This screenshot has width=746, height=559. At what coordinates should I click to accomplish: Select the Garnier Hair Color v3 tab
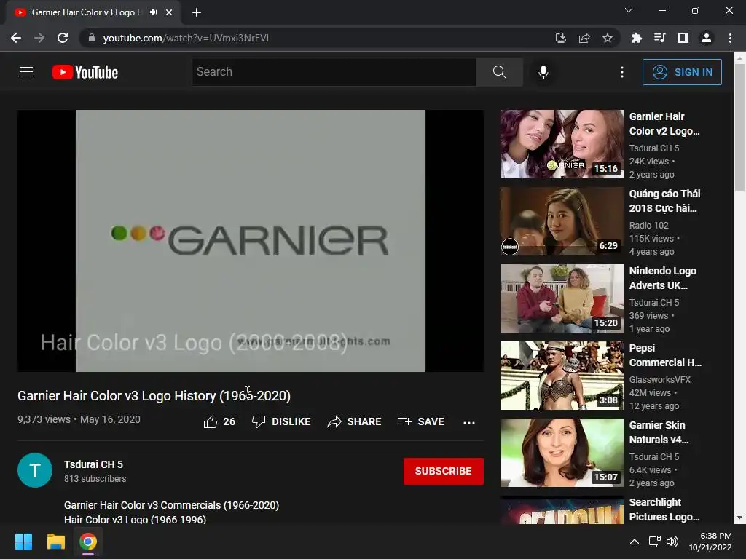click(94, 12)
